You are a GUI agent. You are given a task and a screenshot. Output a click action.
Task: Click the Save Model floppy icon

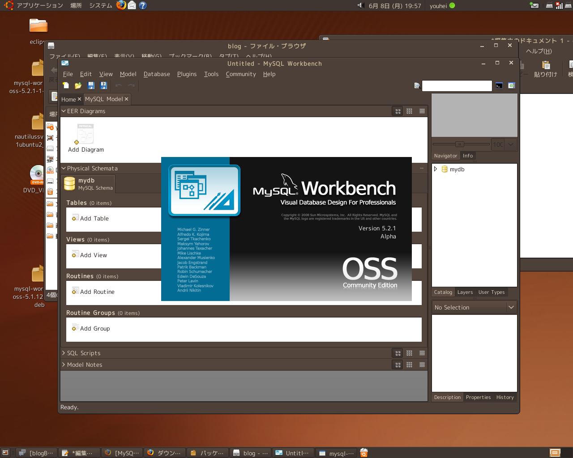point(91,85)
